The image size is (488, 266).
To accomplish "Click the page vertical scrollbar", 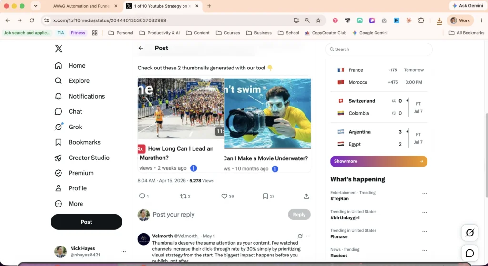I will coord(486,156).
